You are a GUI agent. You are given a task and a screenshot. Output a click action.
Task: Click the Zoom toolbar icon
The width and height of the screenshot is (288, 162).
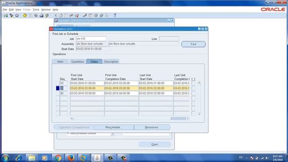click(90, 16)
